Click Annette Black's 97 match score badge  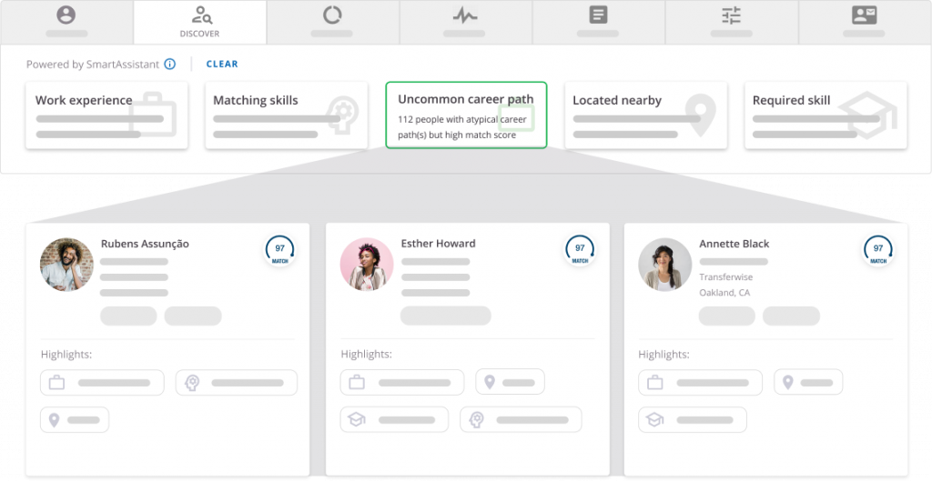(877, 250)
